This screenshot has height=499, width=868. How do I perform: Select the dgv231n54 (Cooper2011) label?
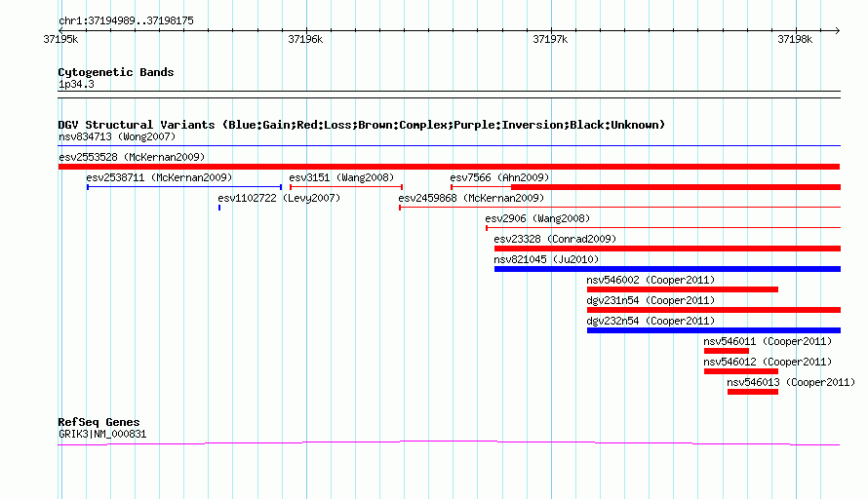(651, 300)
